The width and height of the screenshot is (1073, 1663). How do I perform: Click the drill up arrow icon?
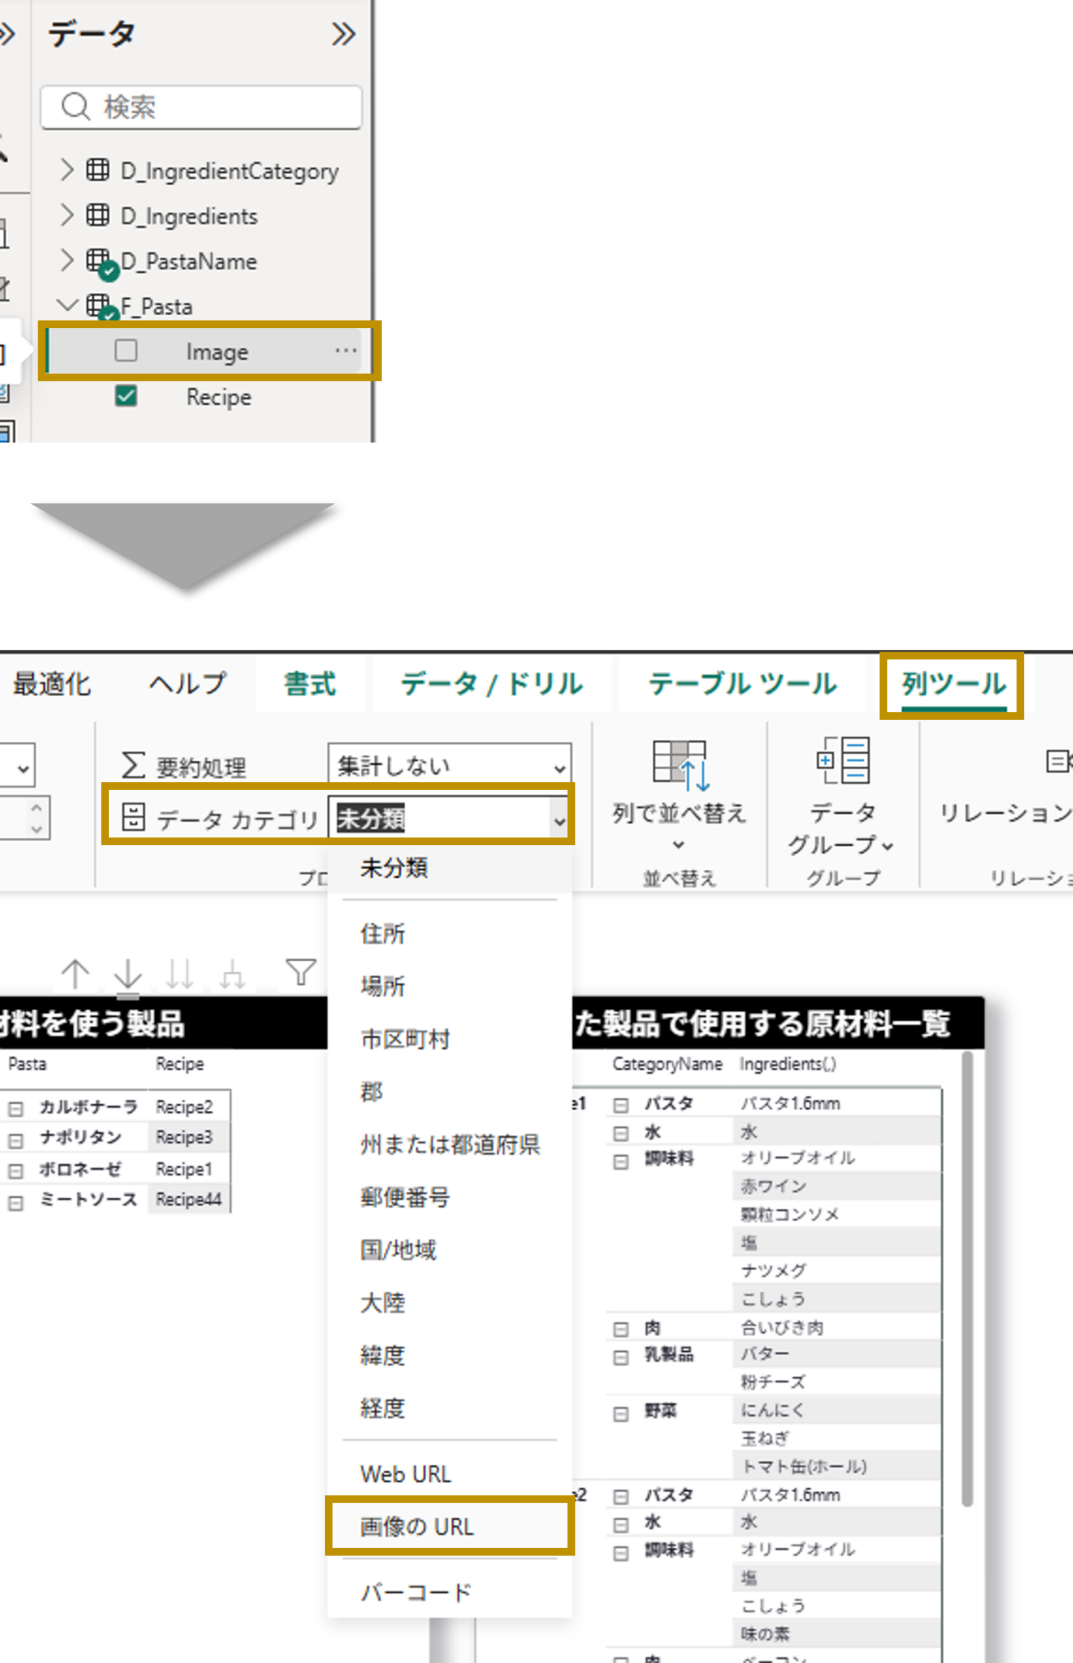[75, 973]
